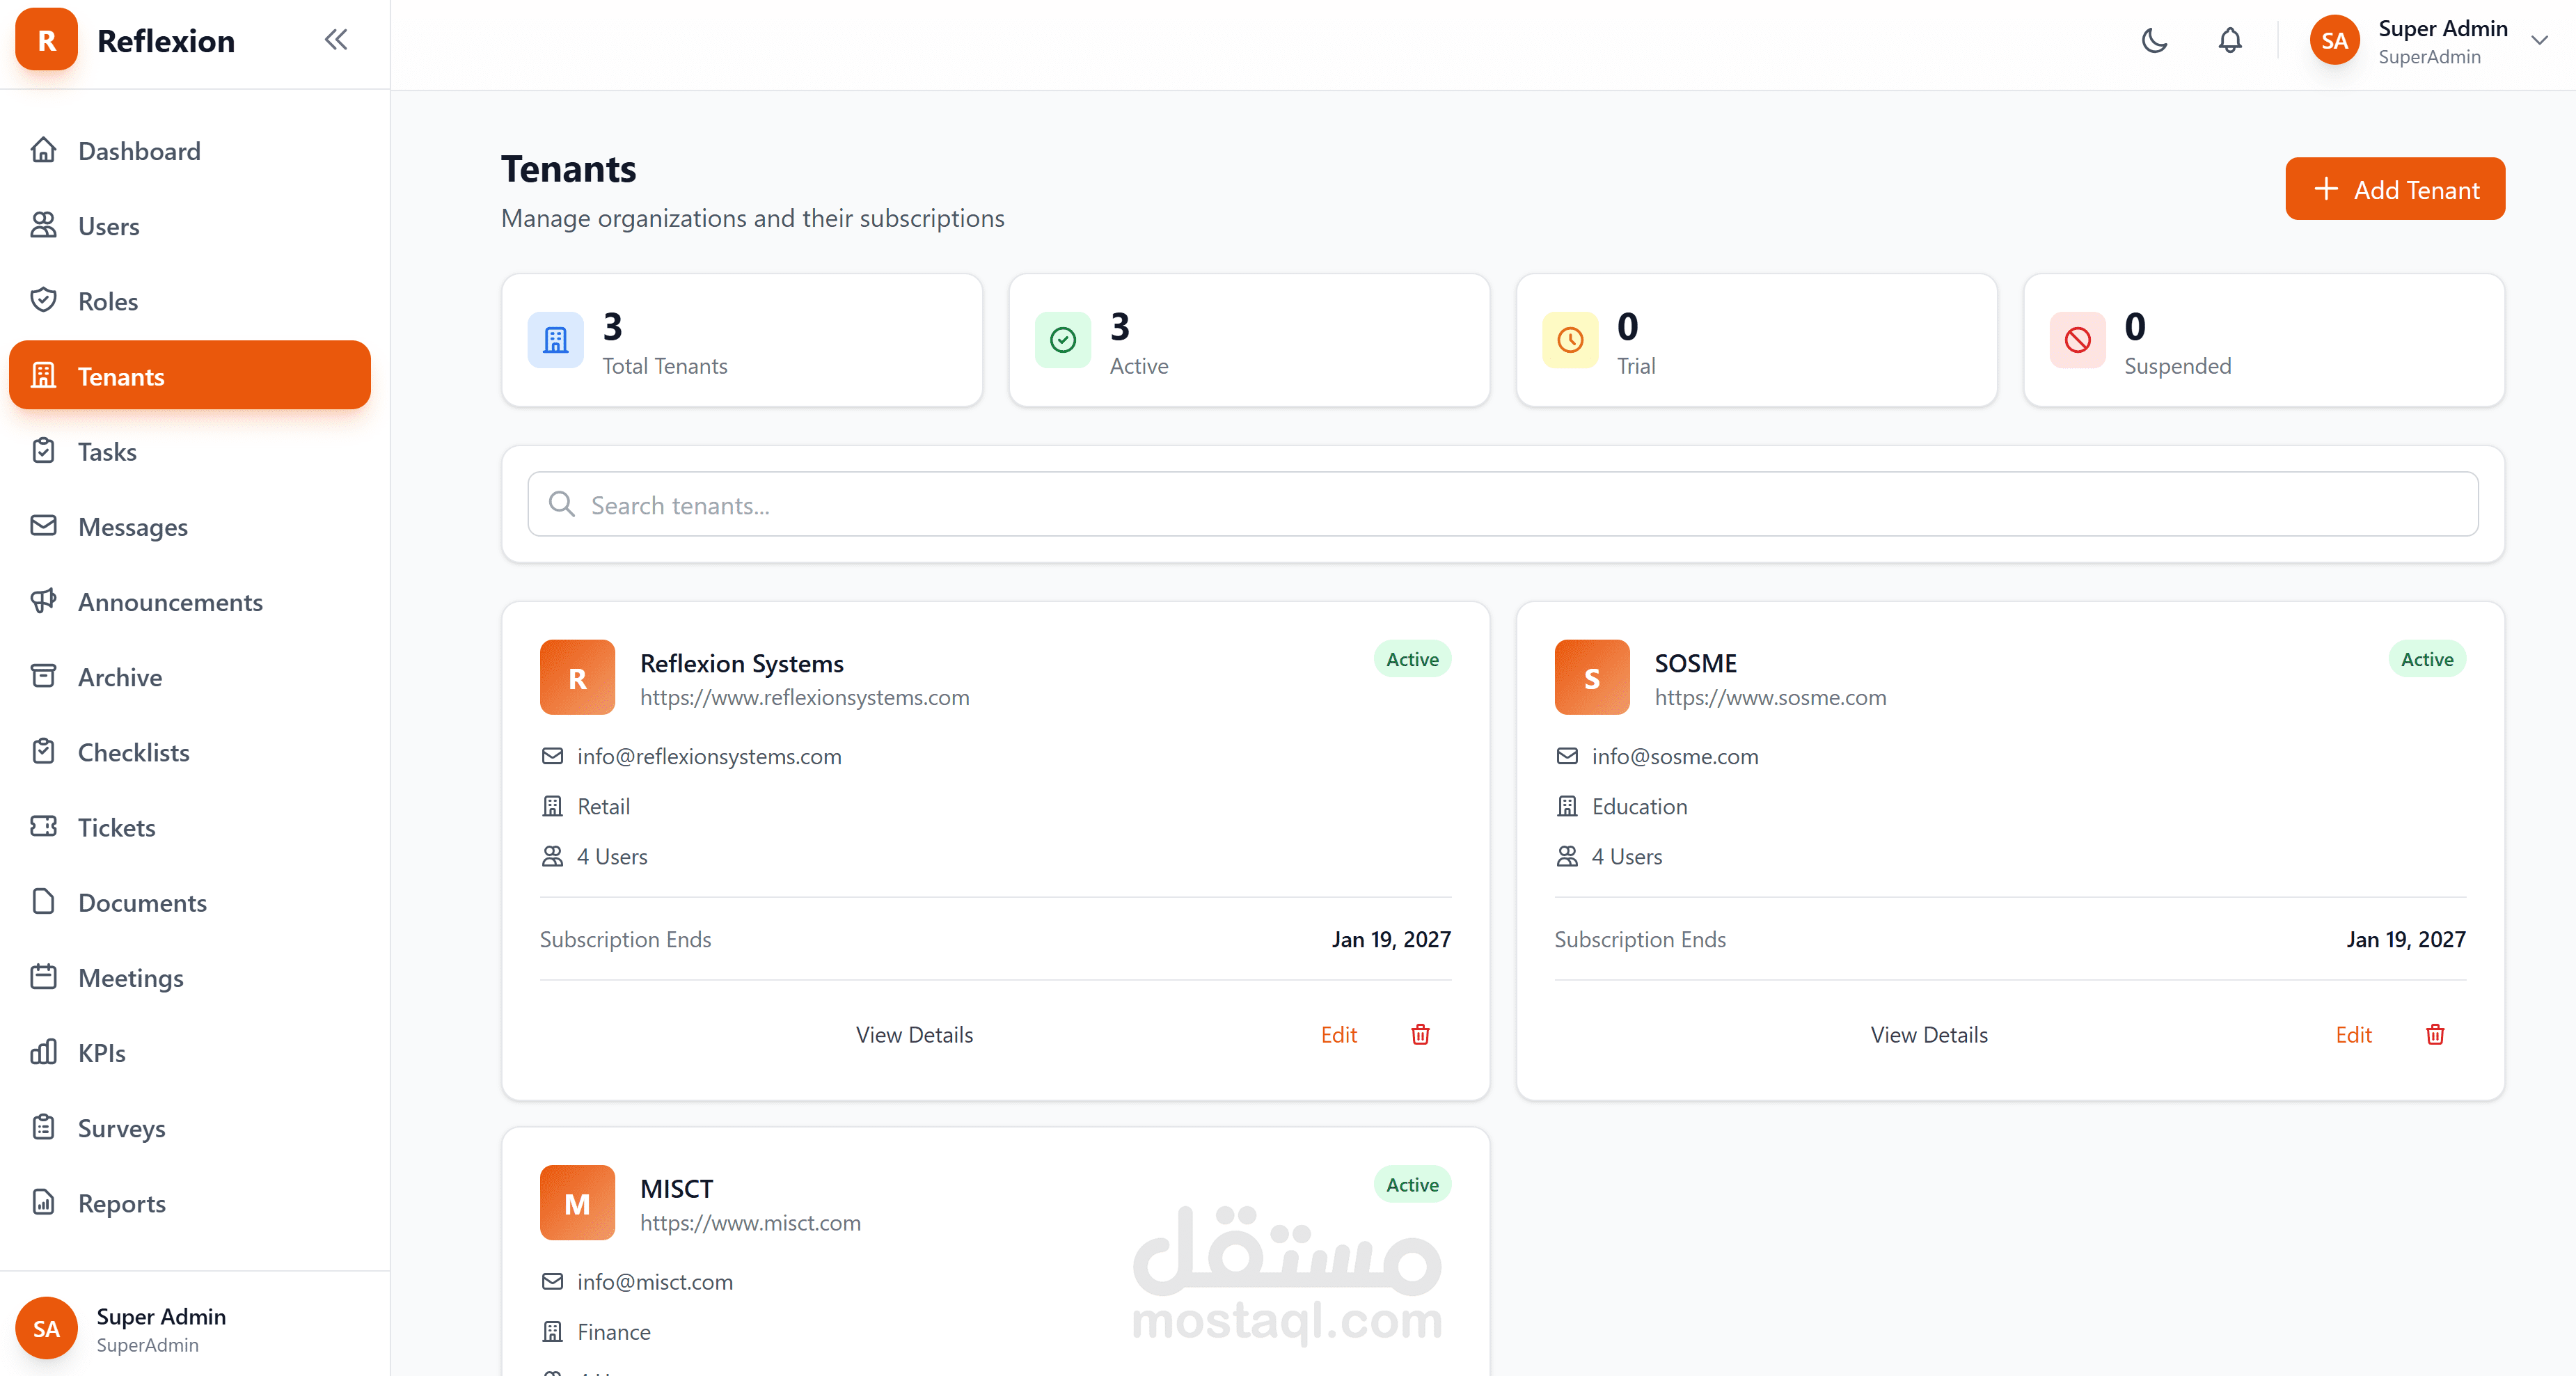The width and height of the screenshot is (2576, 1376).
Task: Click the Add Tenant button
Action: click(2394, 189)
